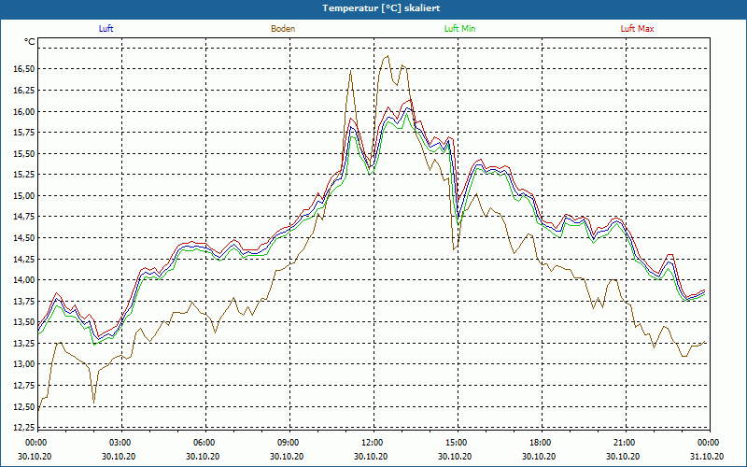The image size is (747, 467).
Task: Click the brown Boden legend label
Action: point(283,29)
